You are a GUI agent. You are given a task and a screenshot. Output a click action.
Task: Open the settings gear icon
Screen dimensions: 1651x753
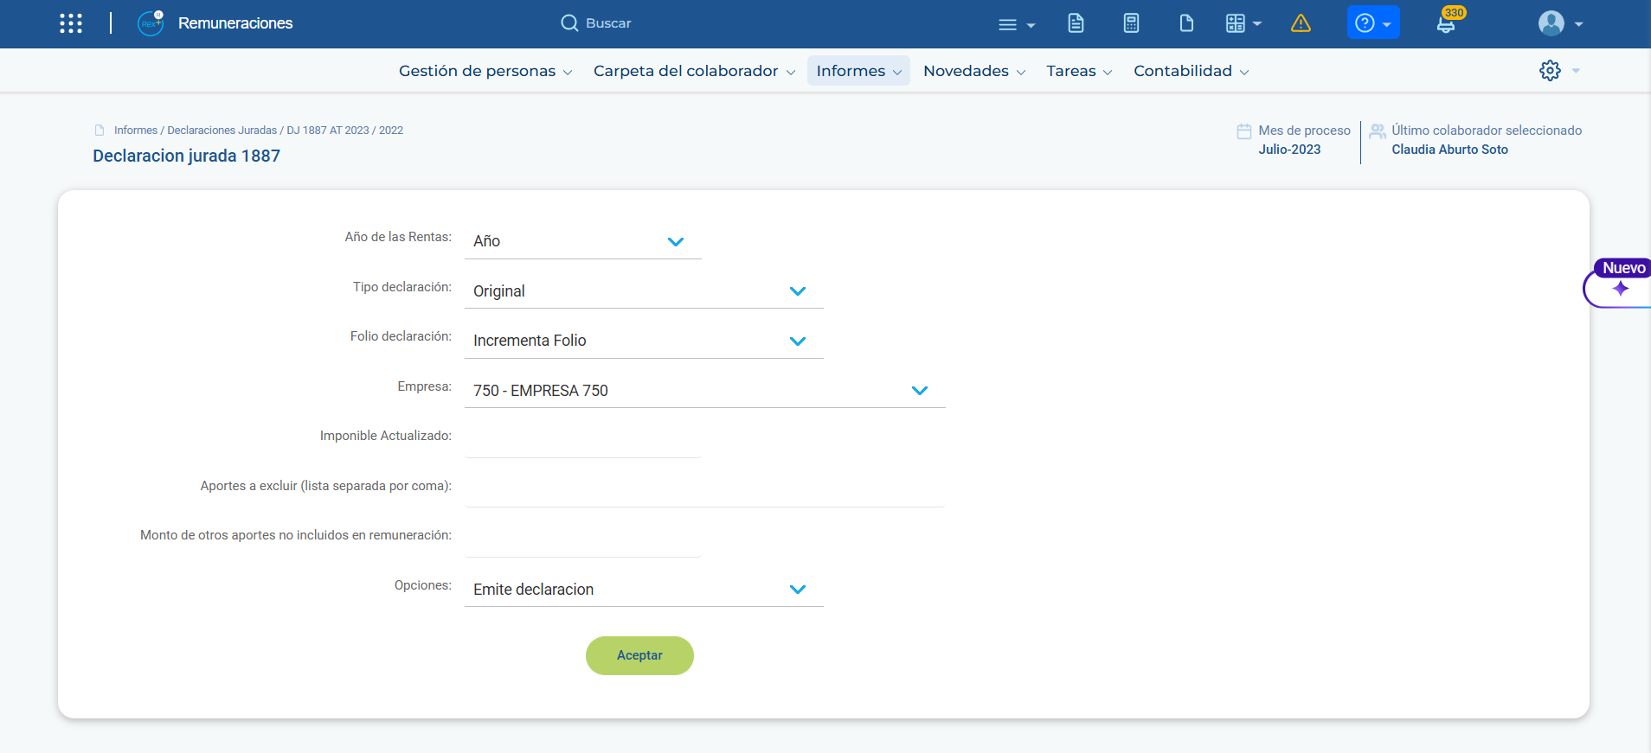tap(1550, 71)
